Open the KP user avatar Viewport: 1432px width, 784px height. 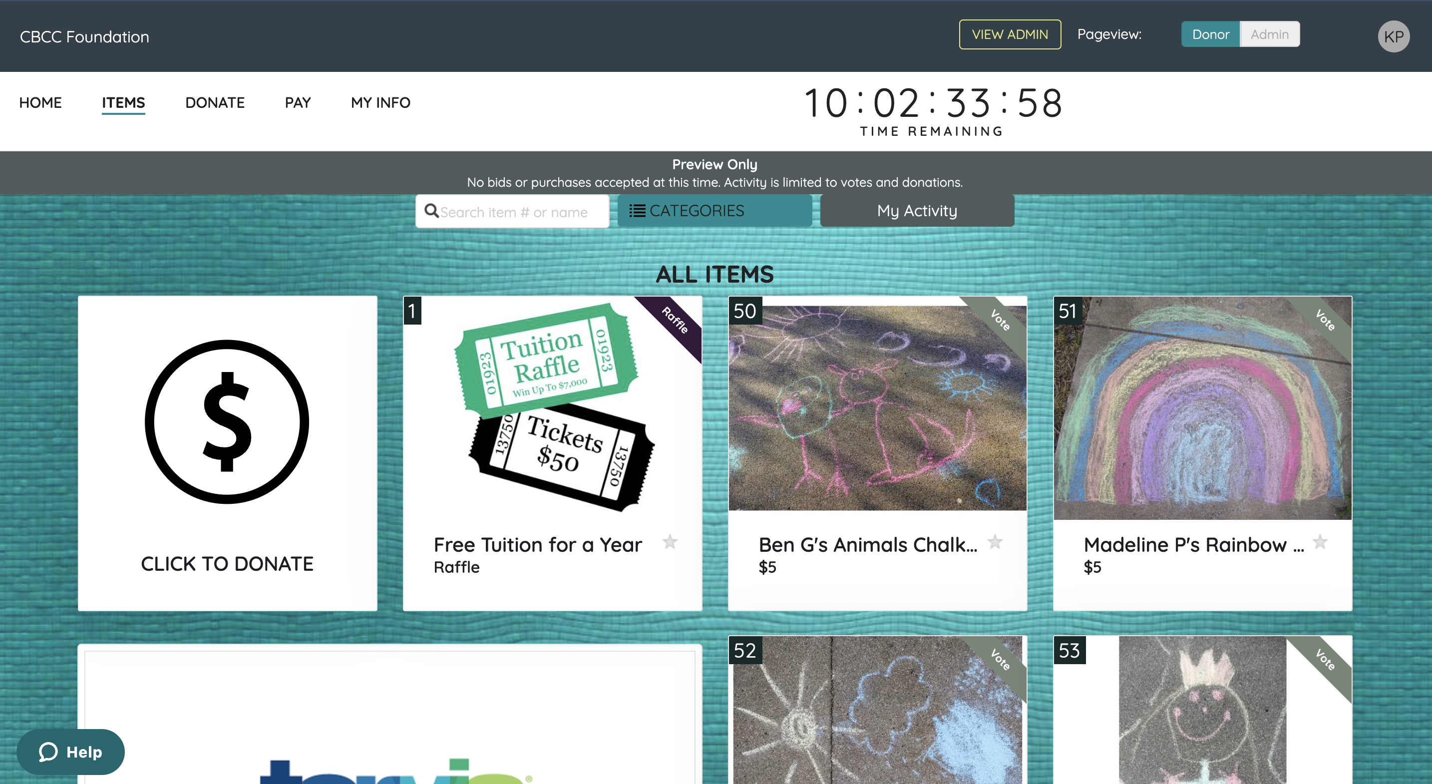tap(1393, 36)
